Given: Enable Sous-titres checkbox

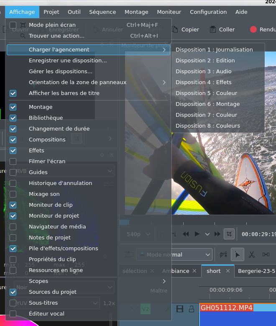Looking at the screenshot, I should (x=13, y=303).
